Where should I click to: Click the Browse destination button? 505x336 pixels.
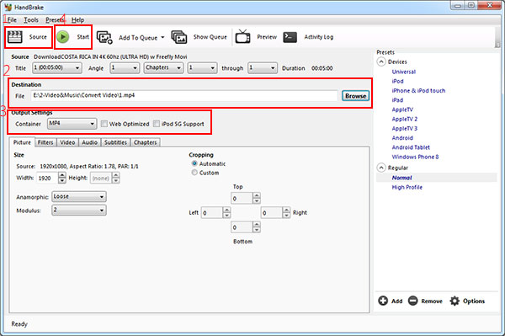pos(355,96)
